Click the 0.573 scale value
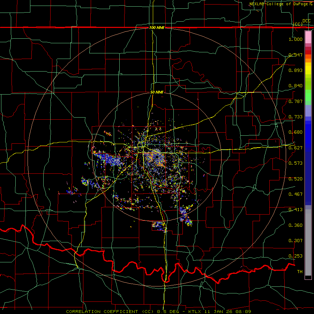314x314 pixels. click(296, 163)
